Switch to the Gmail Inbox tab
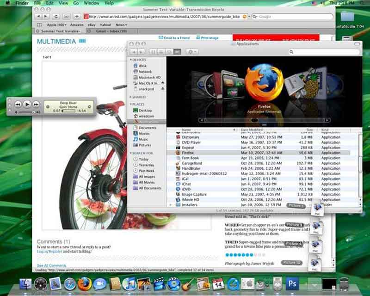Image resolution: width=370 pixels, height=296 pixels. coord(111,31)
